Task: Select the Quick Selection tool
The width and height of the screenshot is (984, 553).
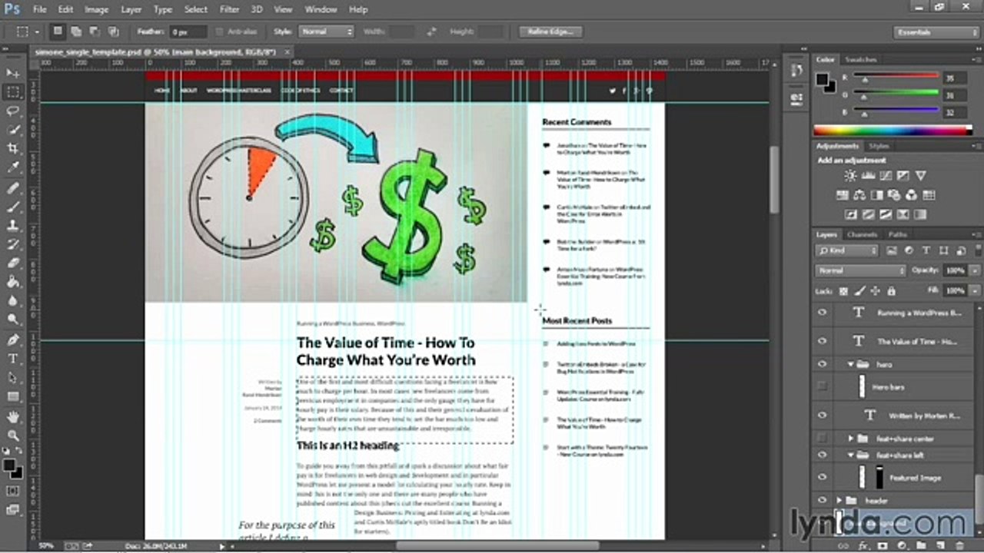Action: click(13, 130)
